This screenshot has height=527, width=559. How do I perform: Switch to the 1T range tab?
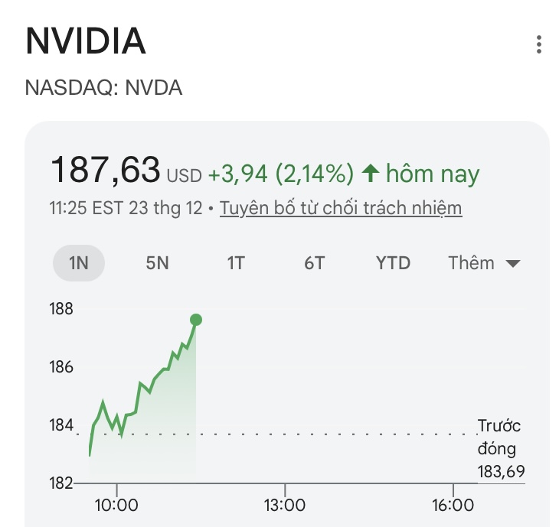pyautogui.click(x=235, y=263)
